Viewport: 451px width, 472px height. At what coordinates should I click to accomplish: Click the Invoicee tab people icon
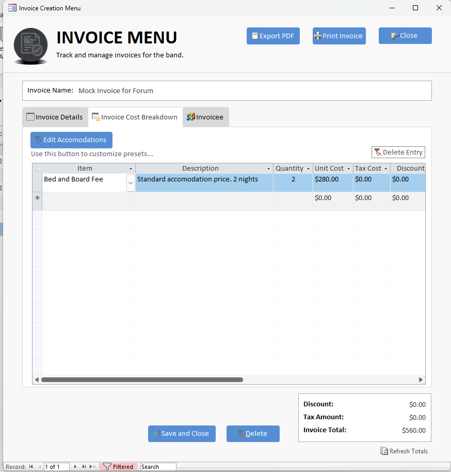point(190,116)
